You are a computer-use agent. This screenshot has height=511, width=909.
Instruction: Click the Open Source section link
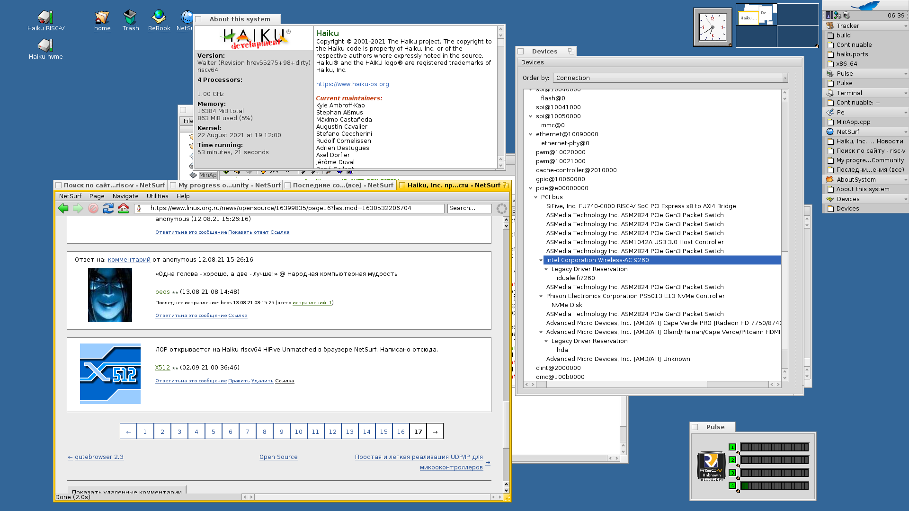278,457
